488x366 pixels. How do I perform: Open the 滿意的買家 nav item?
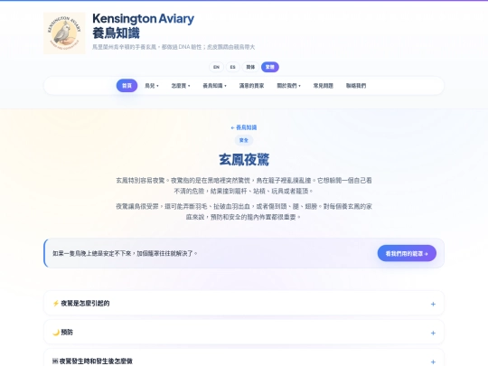pyautogui.click(x=251, y=86)
